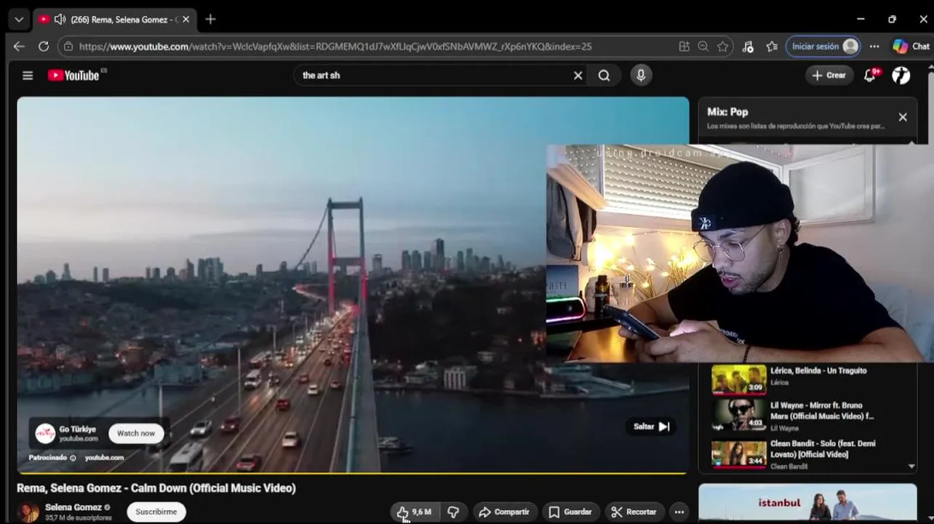Add this page to favorites star
934x524 pixels.
click(722, 47)
